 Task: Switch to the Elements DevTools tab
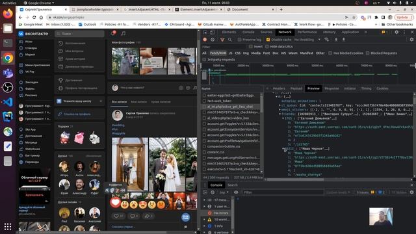229,32
